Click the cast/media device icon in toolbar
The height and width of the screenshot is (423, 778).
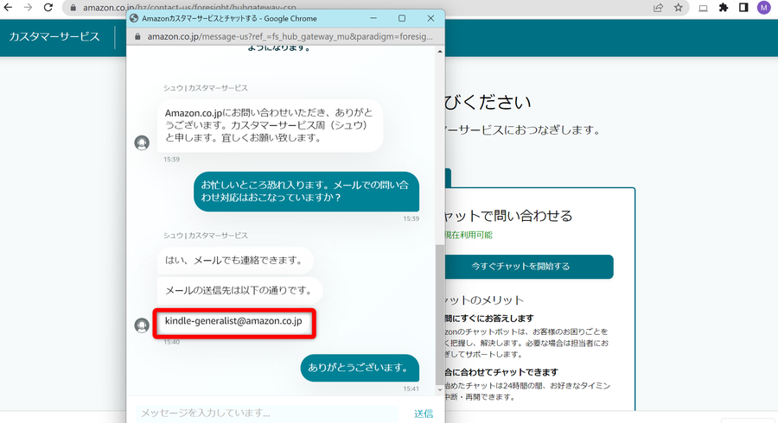point(703,8)
